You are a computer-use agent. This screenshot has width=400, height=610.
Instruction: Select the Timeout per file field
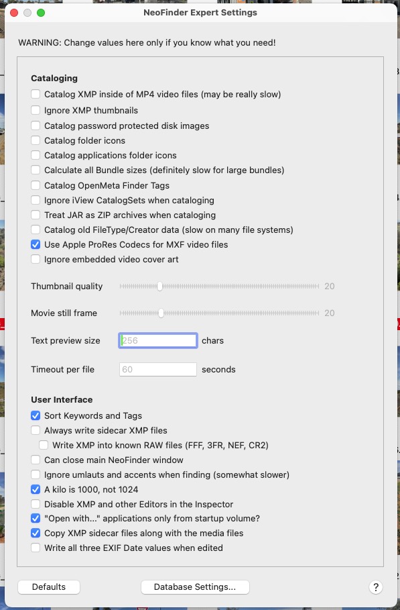(157, 369)
